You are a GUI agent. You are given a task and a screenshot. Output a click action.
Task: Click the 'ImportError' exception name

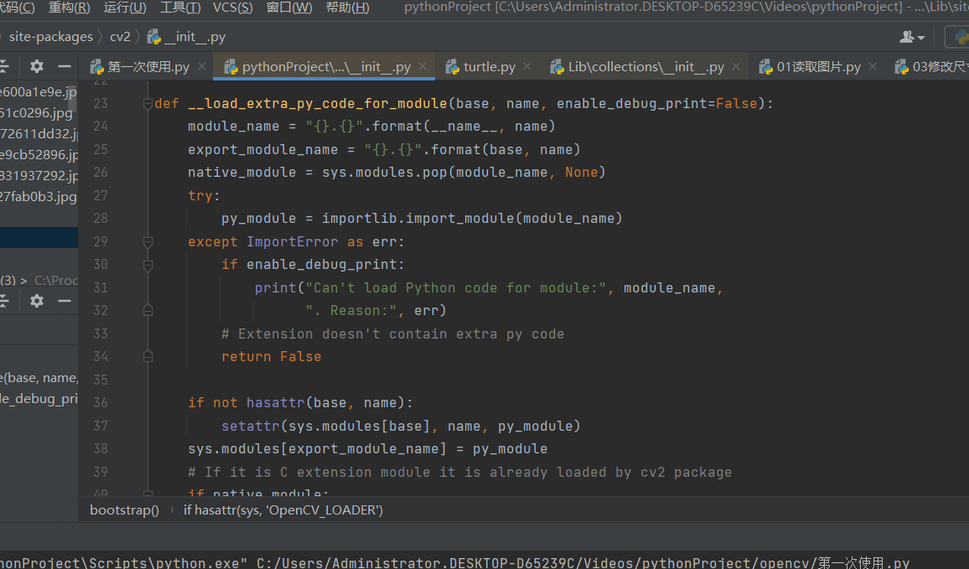click(x=293, y=242)
